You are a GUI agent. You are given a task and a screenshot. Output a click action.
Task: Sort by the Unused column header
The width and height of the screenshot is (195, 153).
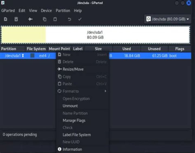point(154,49)
